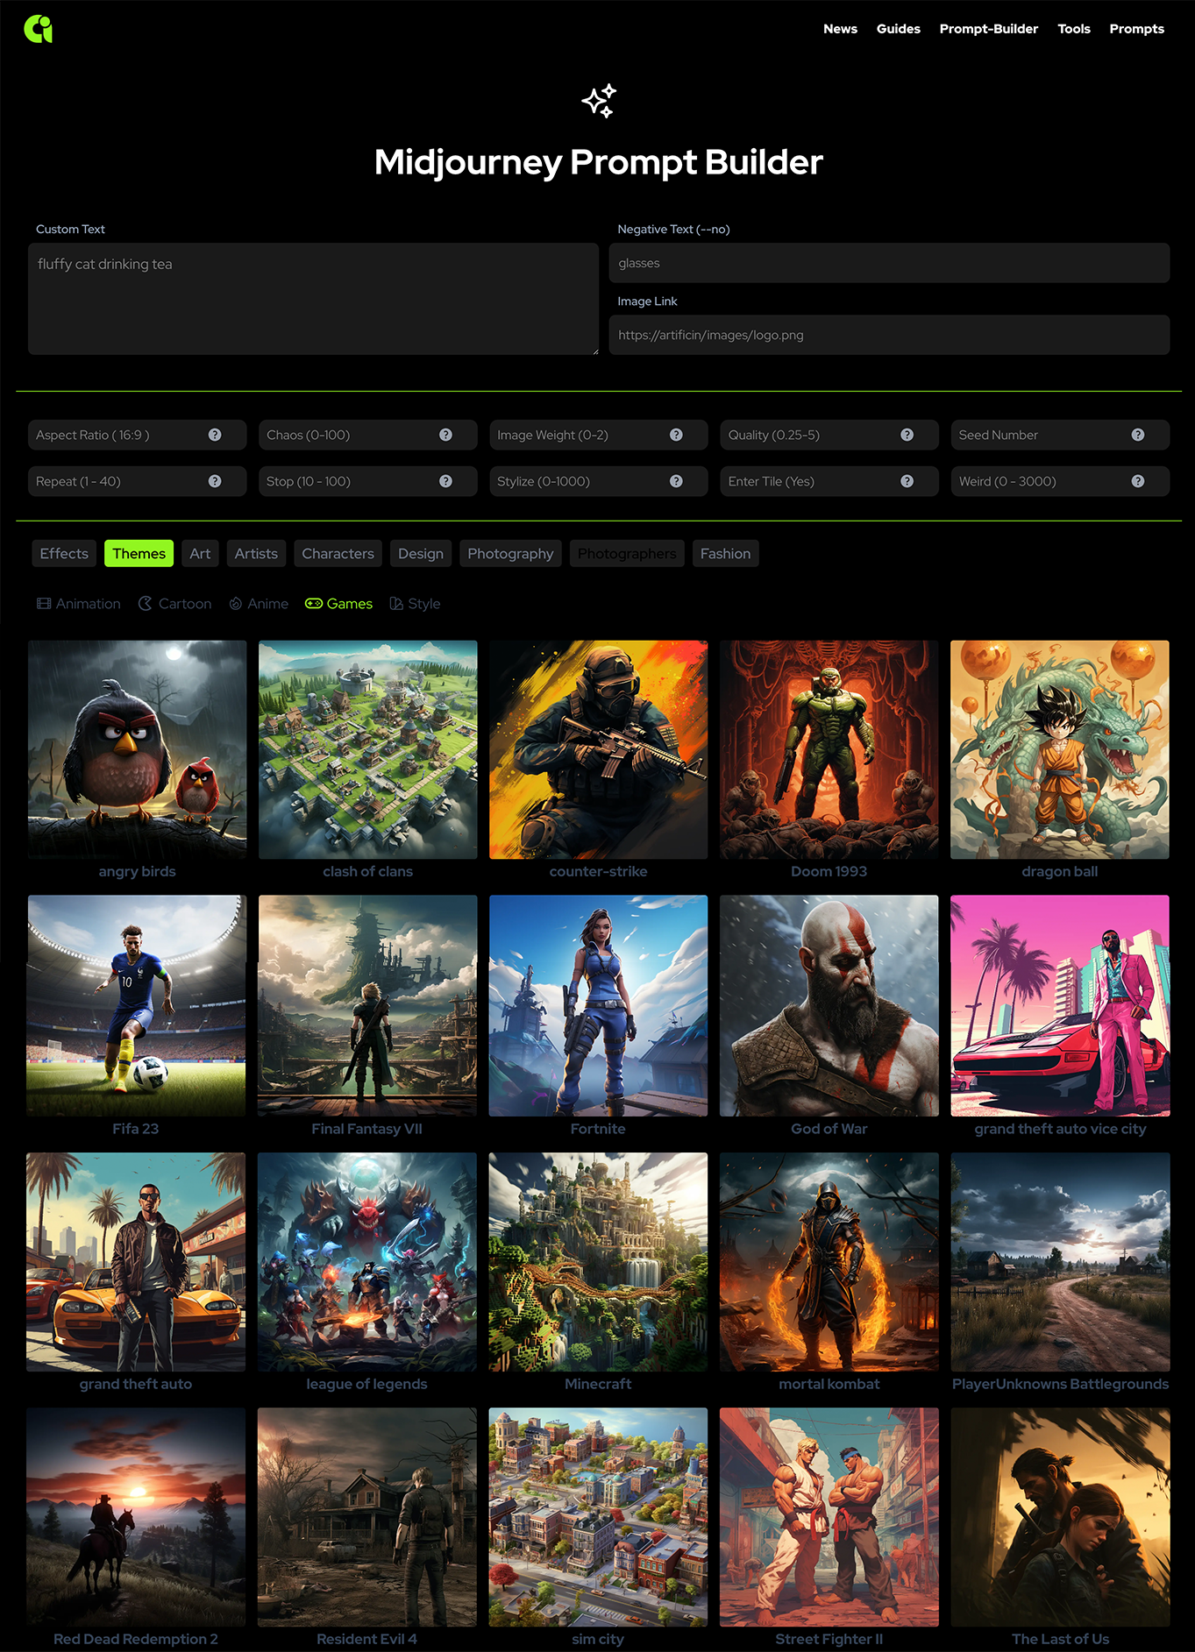Pick the God of War thumbnail
The width and height of the screenshot is (1195, 1652).
point(829,1005)
